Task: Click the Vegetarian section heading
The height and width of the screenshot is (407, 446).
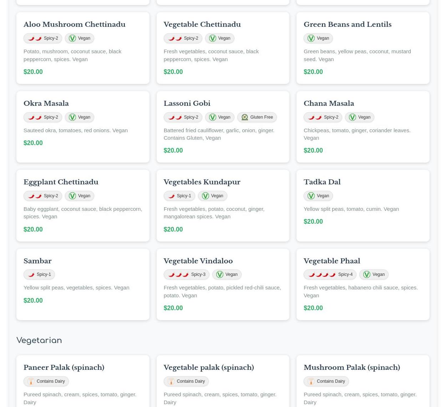Action: [x=39, y=340]
